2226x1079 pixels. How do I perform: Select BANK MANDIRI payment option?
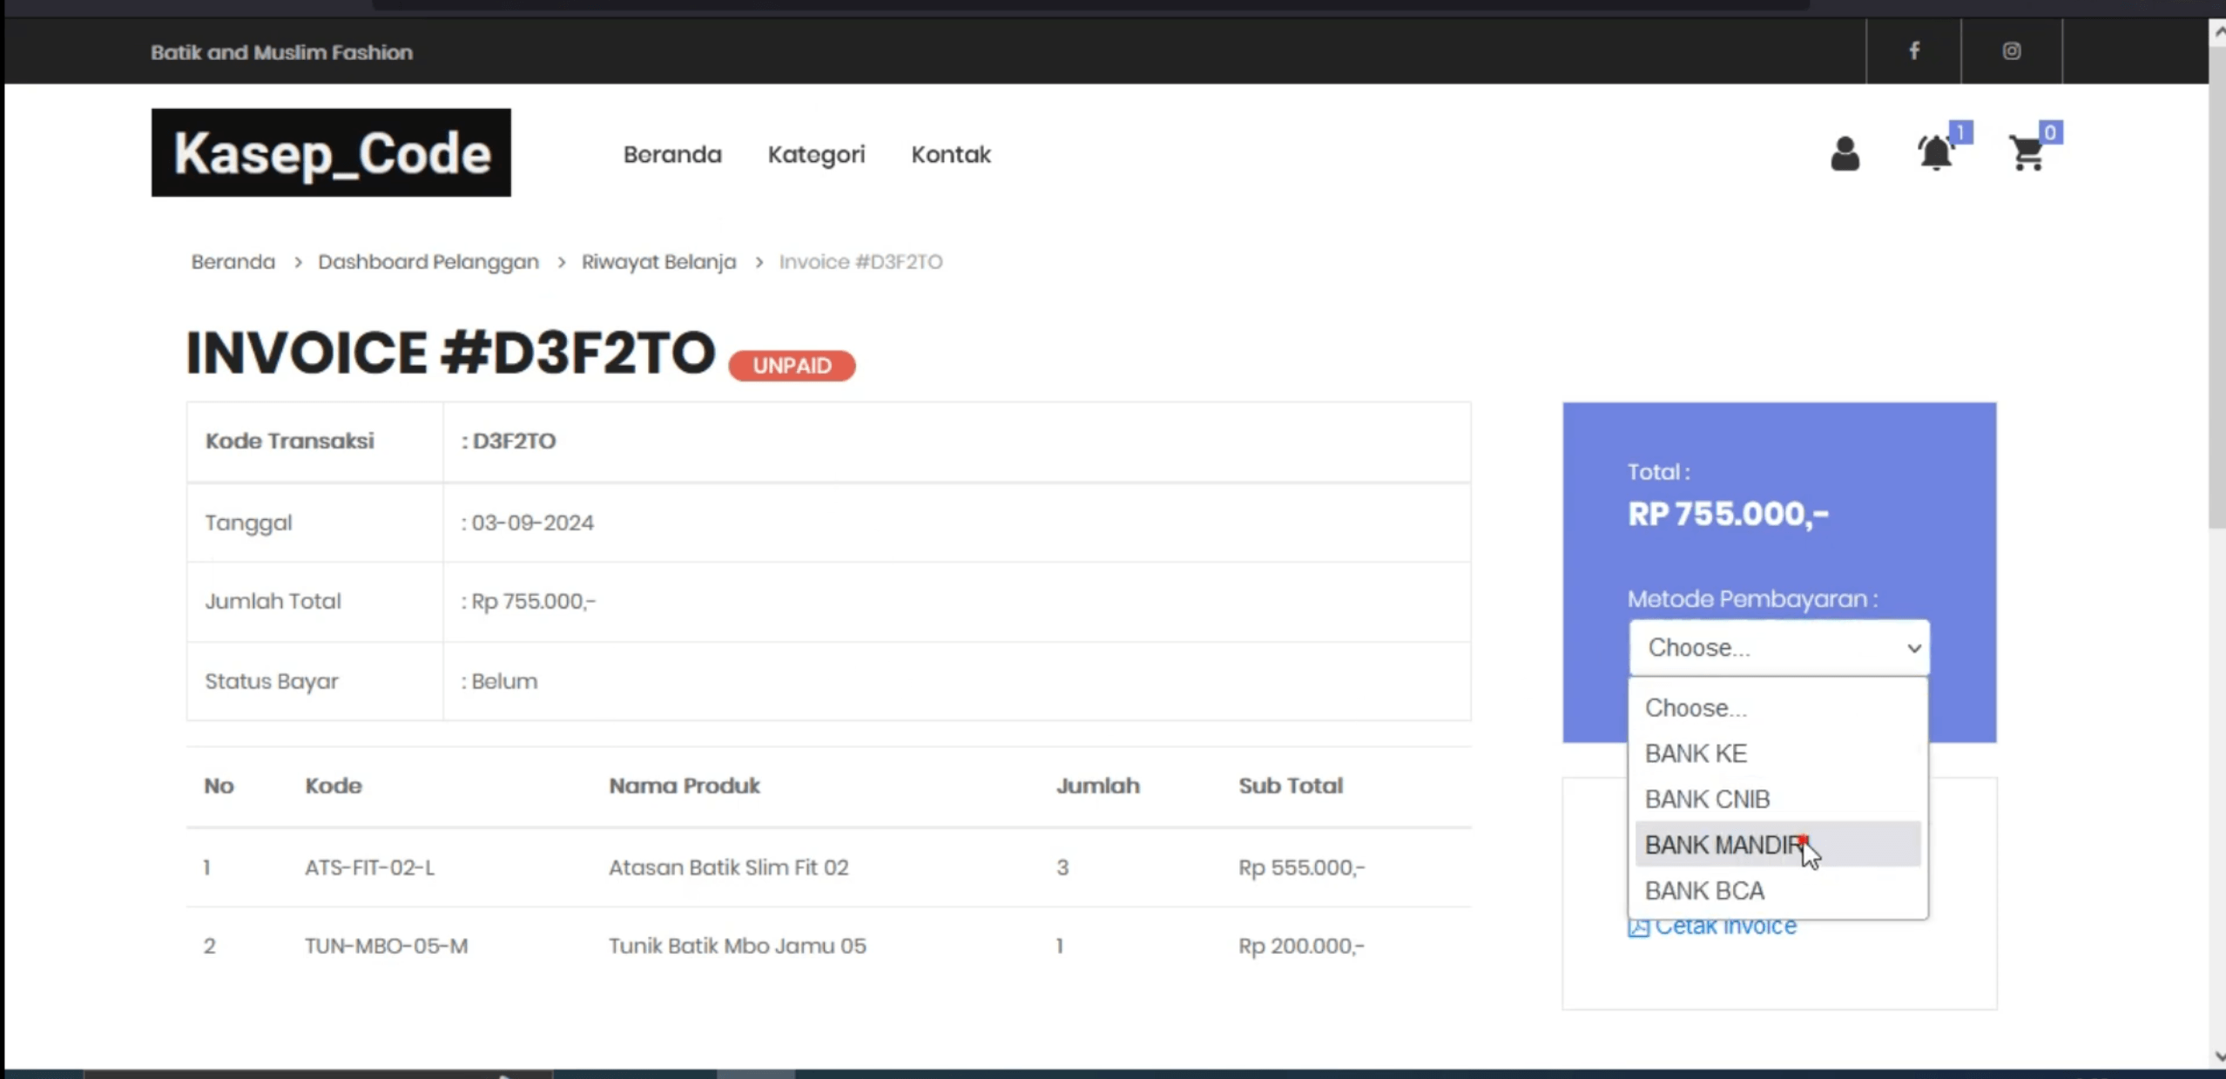tap(1777, 845)
